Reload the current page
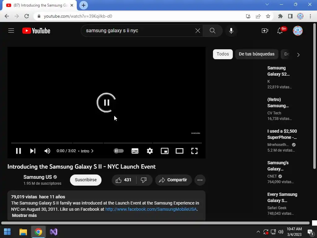 (x=27, y=16)
